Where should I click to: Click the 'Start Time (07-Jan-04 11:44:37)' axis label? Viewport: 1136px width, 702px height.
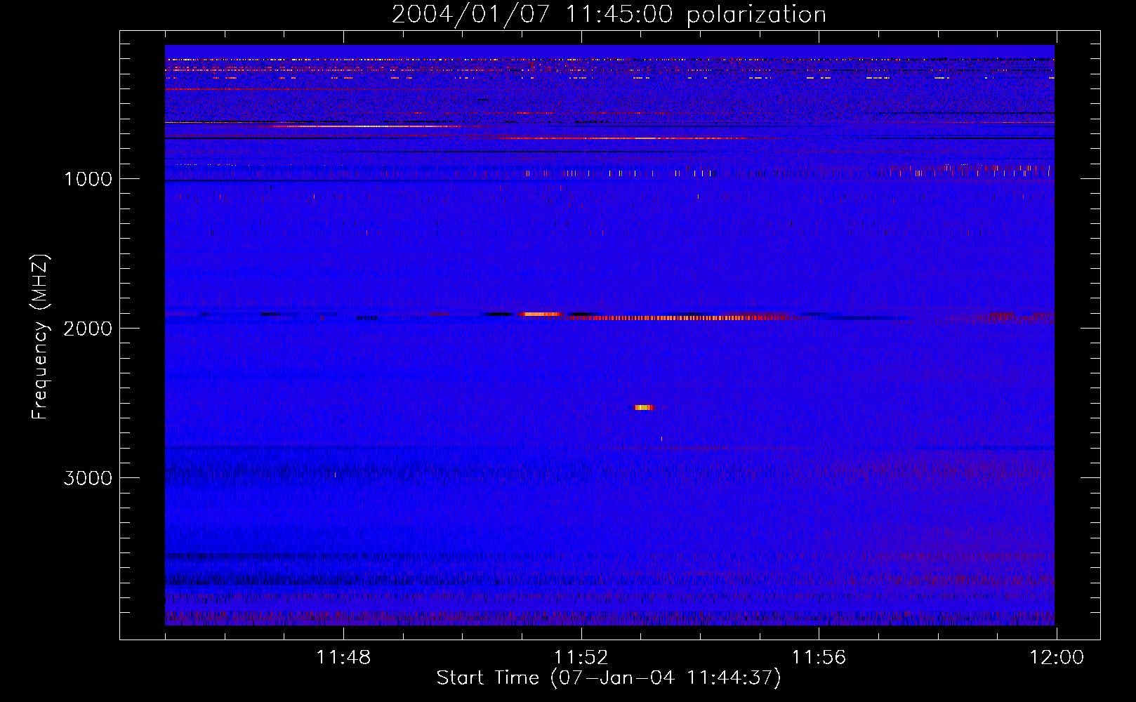(609, 678)
